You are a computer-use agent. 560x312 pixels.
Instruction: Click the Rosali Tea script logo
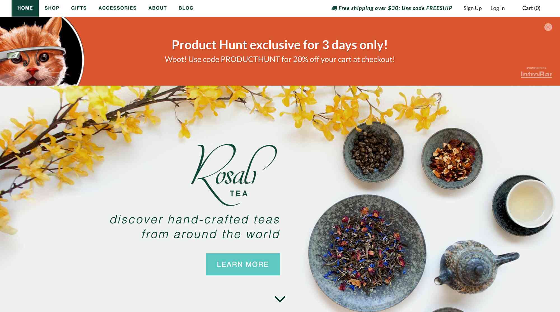(x=234, y=174)
